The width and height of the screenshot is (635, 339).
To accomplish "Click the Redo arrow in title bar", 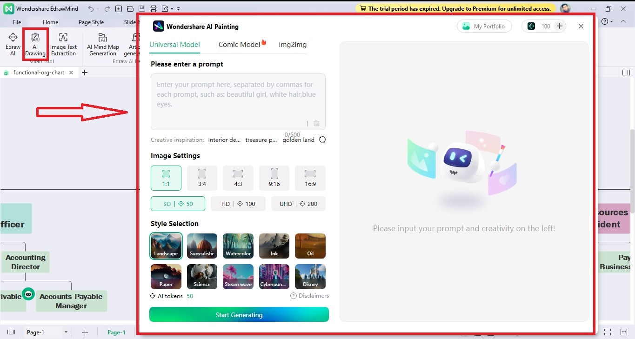I will [x=107, y=9].
